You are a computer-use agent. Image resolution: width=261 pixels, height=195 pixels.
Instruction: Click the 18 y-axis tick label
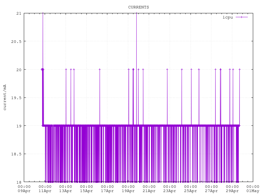click(18, 182)
